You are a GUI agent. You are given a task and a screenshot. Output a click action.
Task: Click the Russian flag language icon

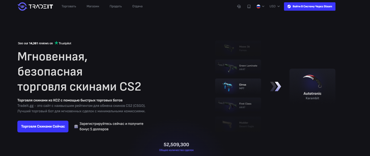click(x=258, y=6)
